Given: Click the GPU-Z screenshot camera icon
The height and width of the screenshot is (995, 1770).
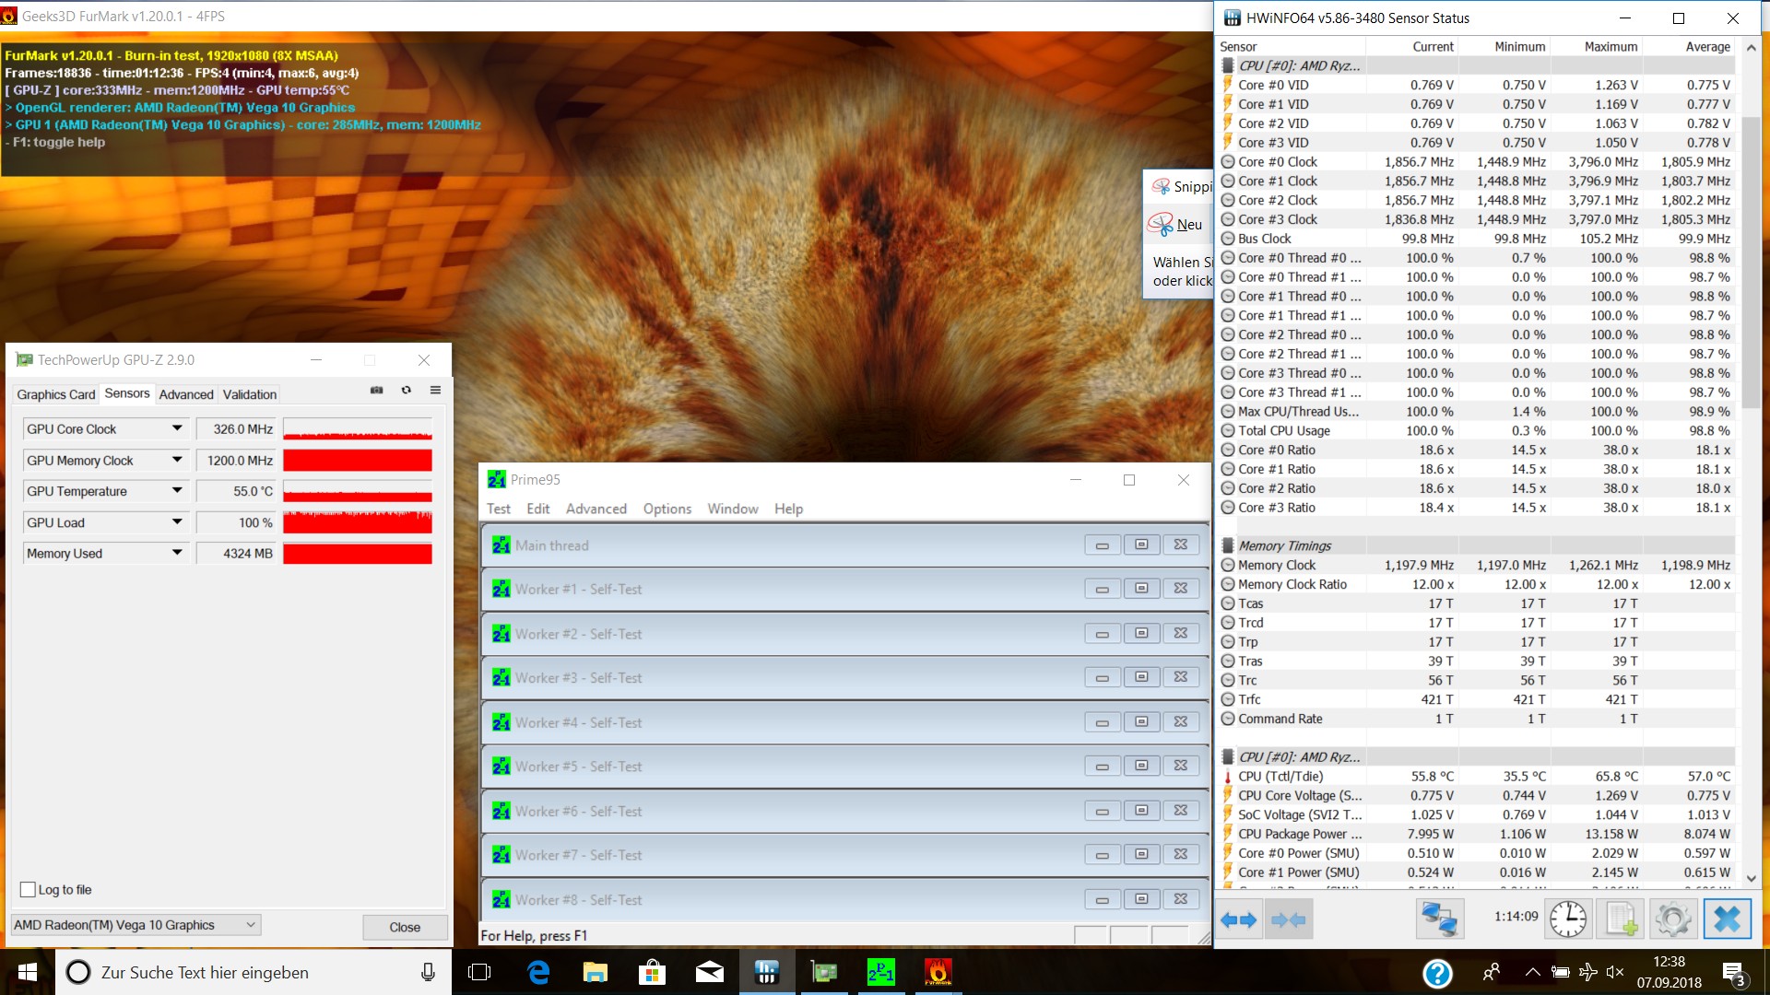Looking at the screenshot, I should 376,391.
